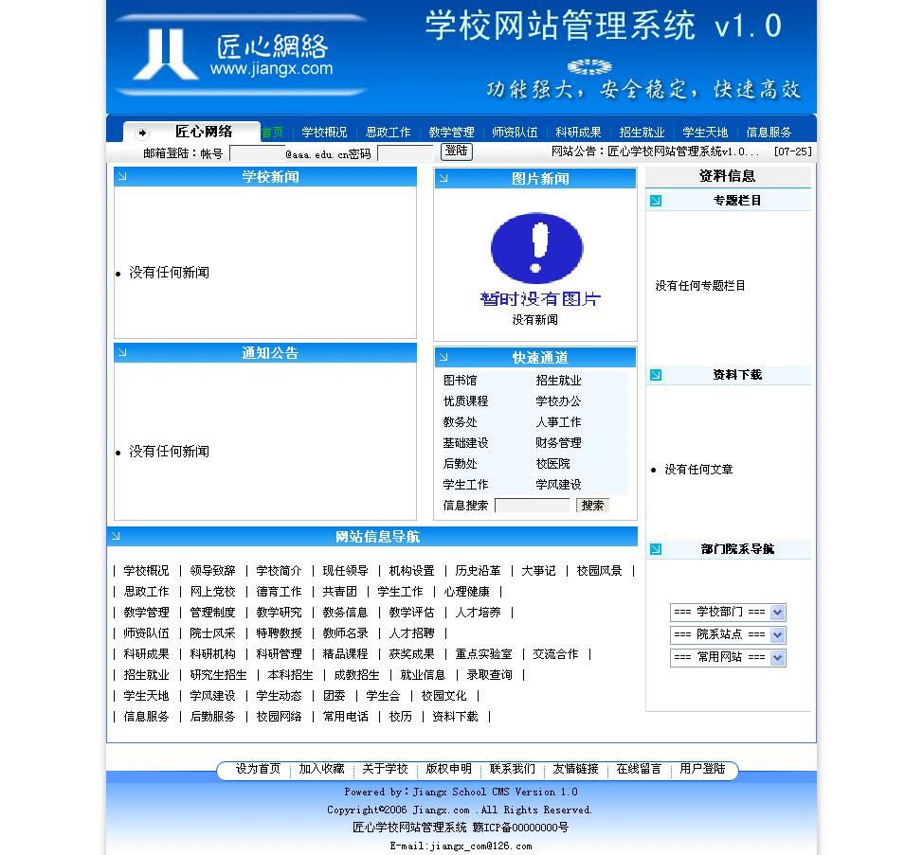This screenshot has width=923, height=855.
Task: Click the 匠心網絡 logo in header
Action: coord(242,55)
